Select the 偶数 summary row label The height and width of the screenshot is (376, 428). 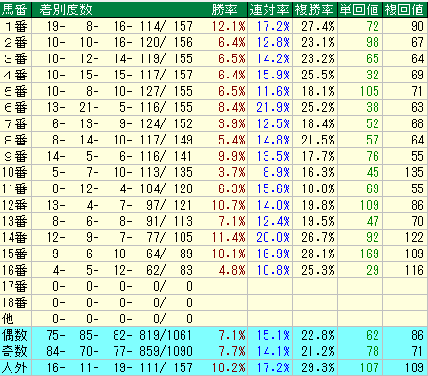coord(14,335)
